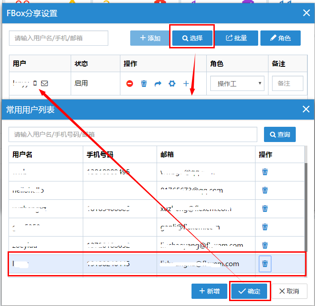
Task: Cancel with the 取消 button
Action: tap(289, 291)
